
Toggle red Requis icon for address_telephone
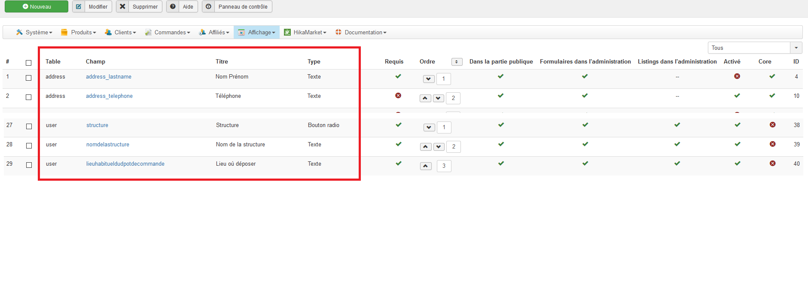coord(398,95)
